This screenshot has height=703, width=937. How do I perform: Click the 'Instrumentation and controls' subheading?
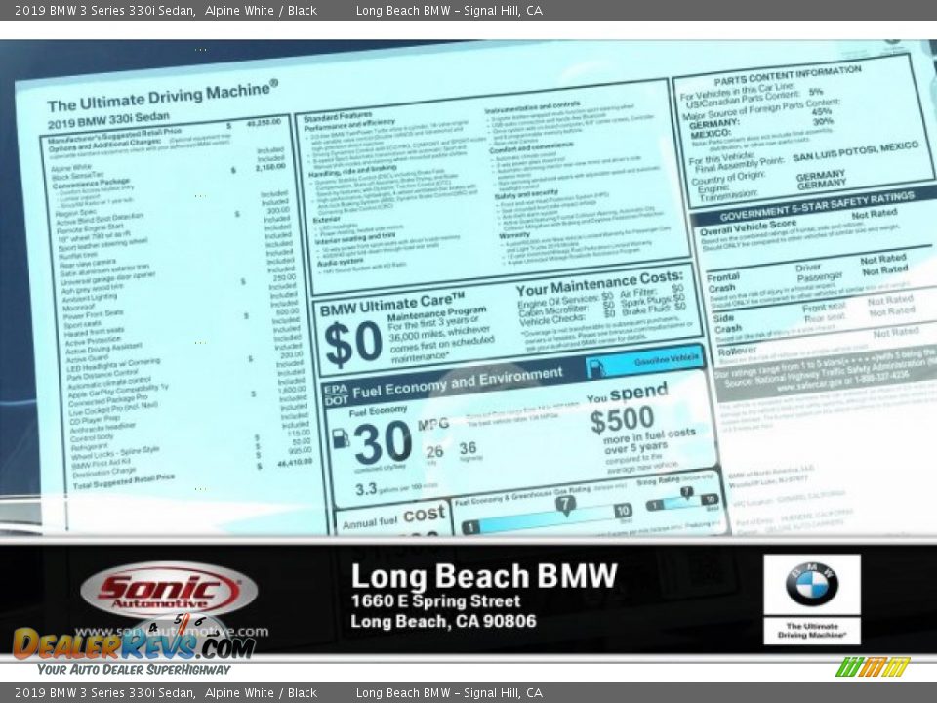(x=531, y=108)
